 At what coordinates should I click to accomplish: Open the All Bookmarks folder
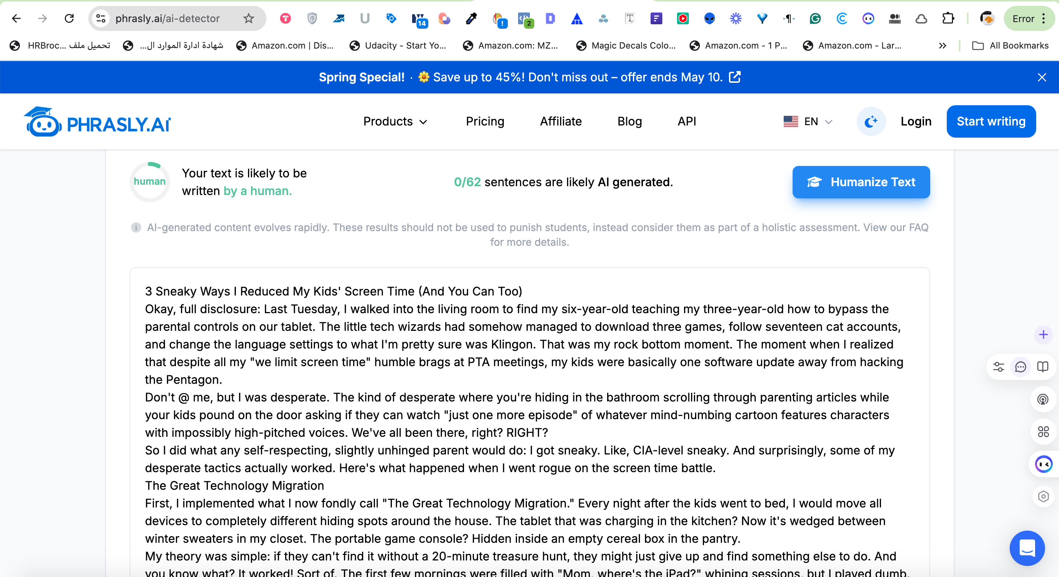pos(1010,46)
